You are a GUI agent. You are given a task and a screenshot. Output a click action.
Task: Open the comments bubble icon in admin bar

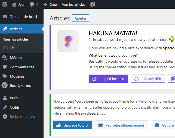pos(32,5)
